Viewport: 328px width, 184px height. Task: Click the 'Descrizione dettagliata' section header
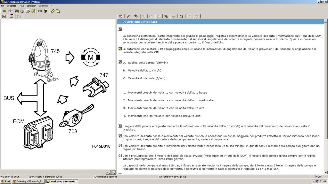140,22
